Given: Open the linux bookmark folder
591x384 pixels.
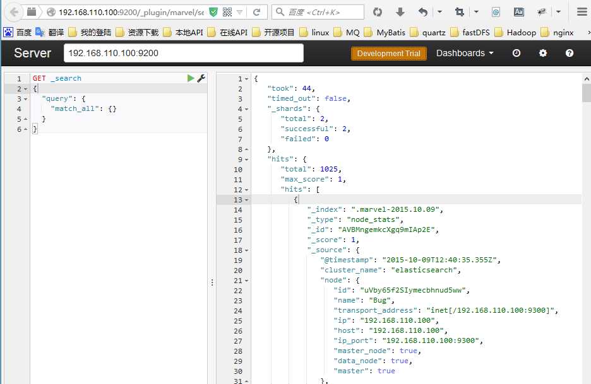Looking at the screenshot, I should tap(314, 32).
